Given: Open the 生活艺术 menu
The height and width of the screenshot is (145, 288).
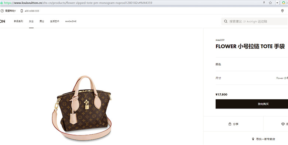Looking at the screenshot, I should tap(55, 21).
